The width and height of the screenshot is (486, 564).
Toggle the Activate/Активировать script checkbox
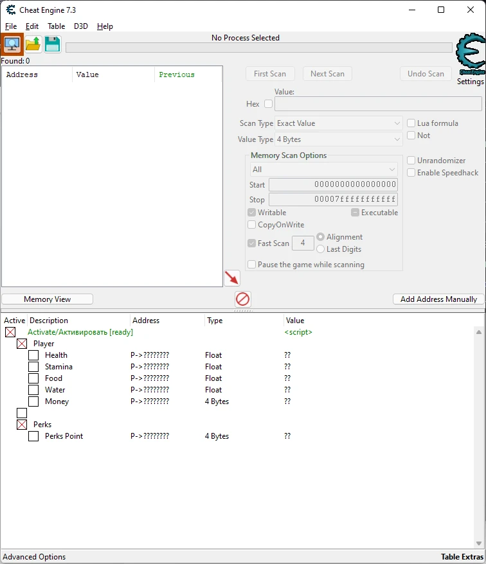tap(10, 332)
